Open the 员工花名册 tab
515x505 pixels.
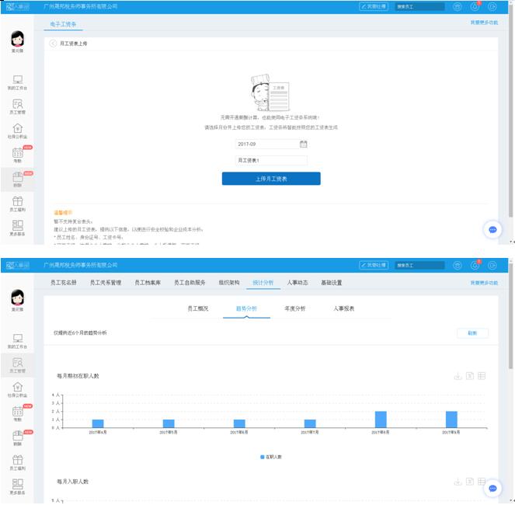pyautogui.click(x=64, y=283)
